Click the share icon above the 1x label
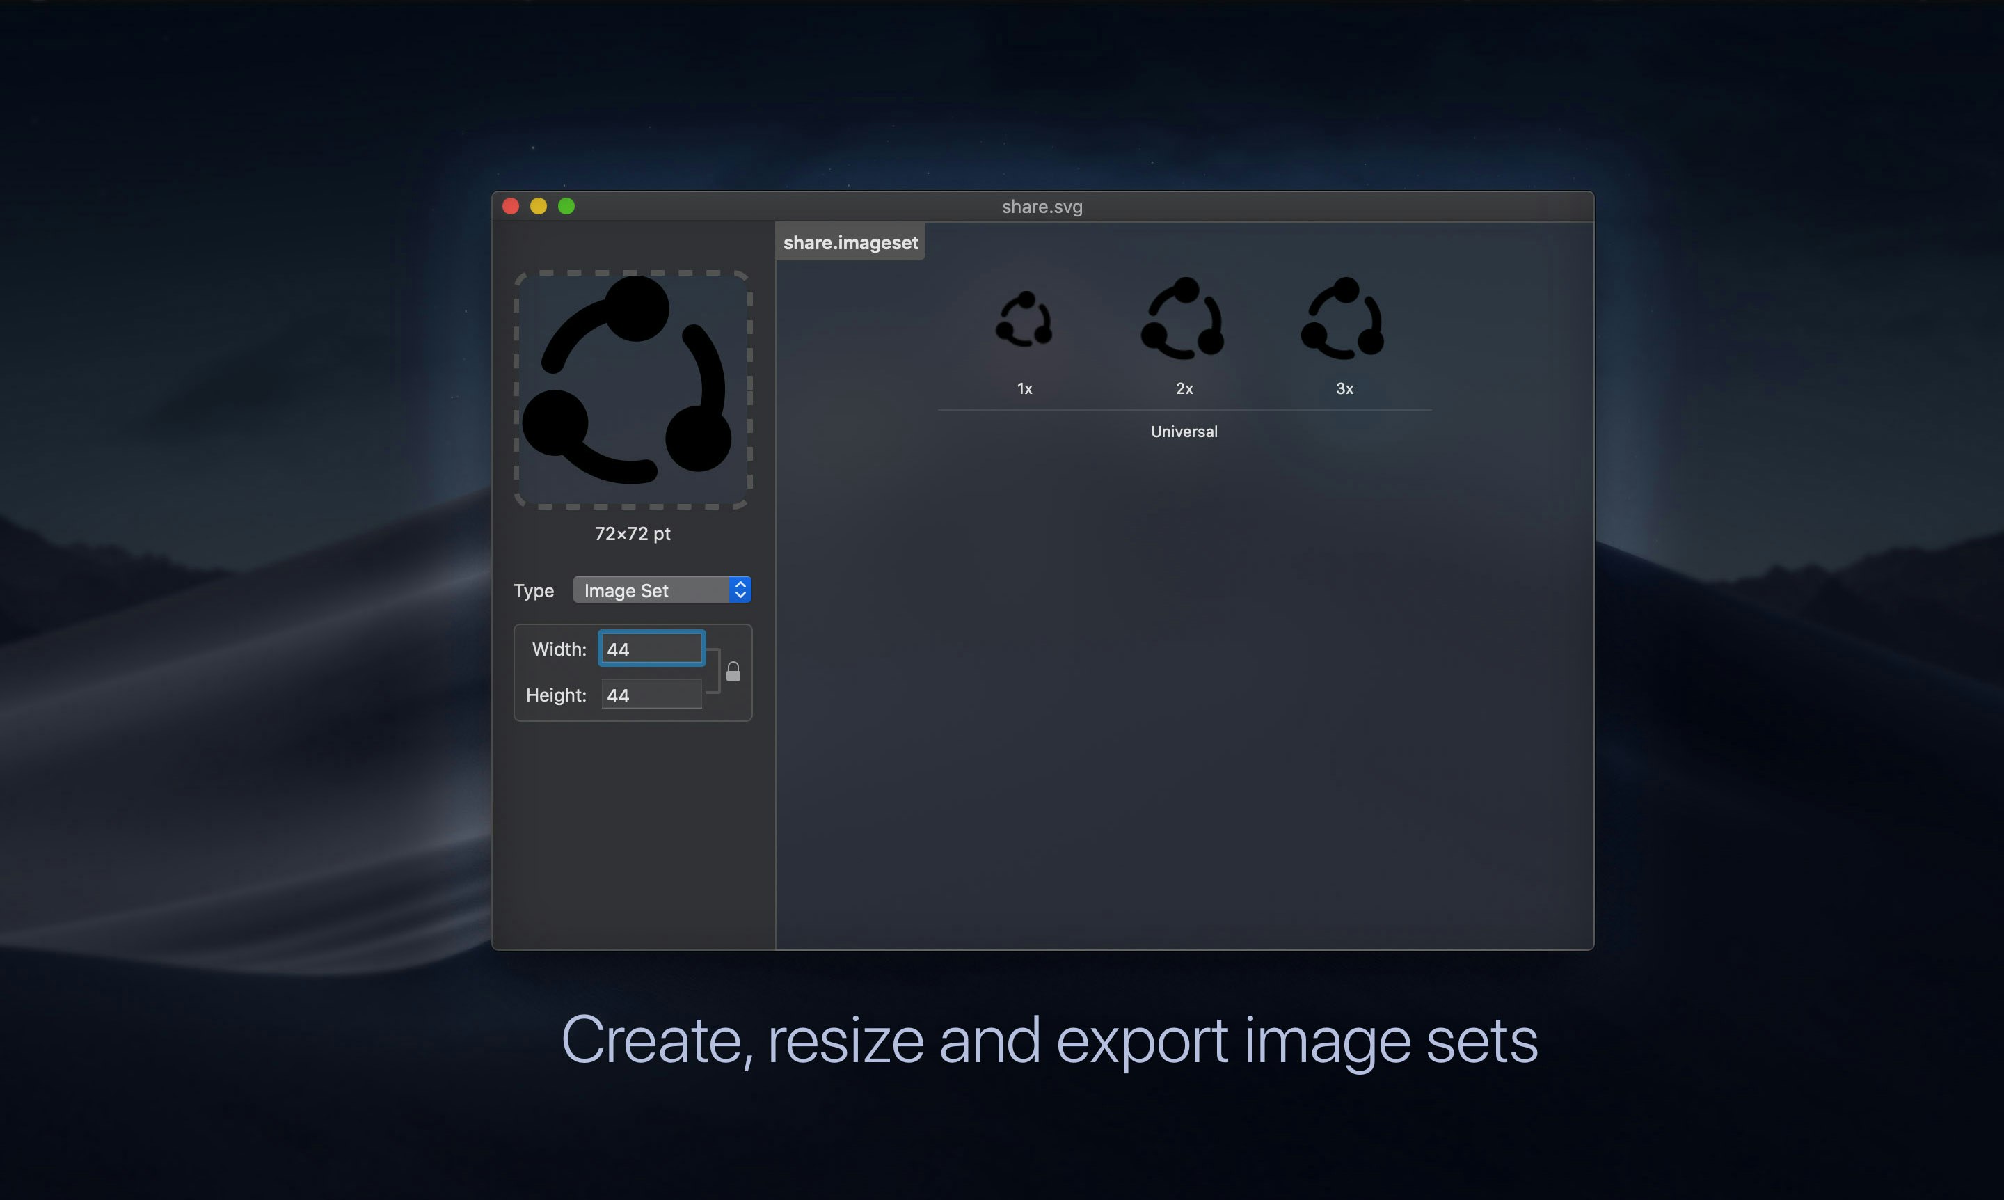The image size is (2004, 1200). pyautogui.click(x=1025, y=319)
